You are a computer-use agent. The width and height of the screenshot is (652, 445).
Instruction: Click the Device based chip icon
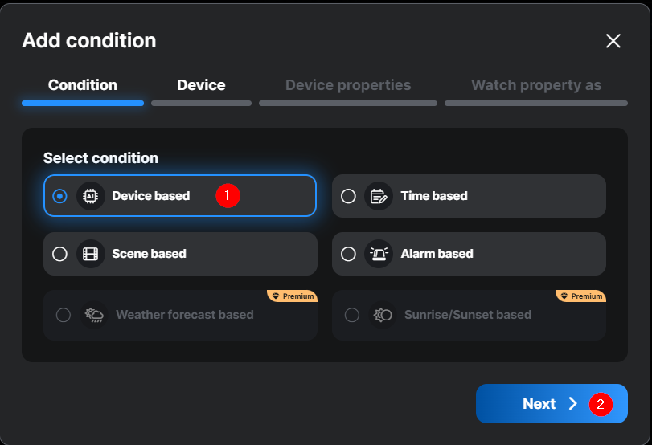click(x=91, y=196)
